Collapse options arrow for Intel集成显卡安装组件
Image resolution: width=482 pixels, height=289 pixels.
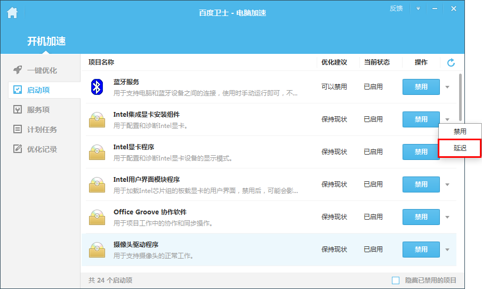pos(447,119)
